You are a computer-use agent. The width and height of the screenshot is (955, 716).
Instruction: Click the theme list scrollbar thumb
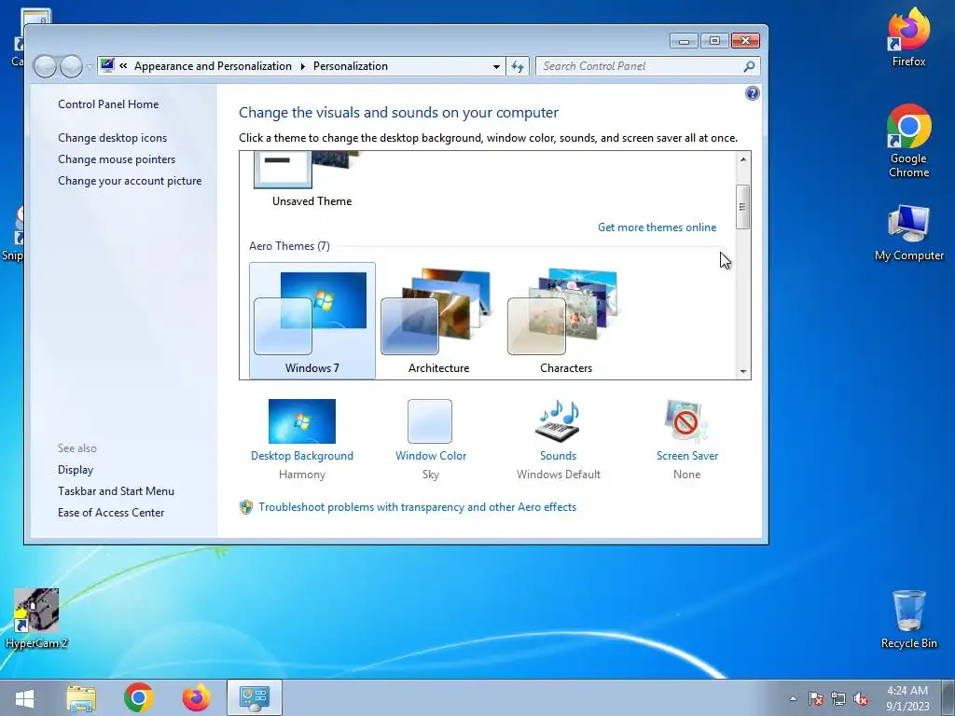742,207
